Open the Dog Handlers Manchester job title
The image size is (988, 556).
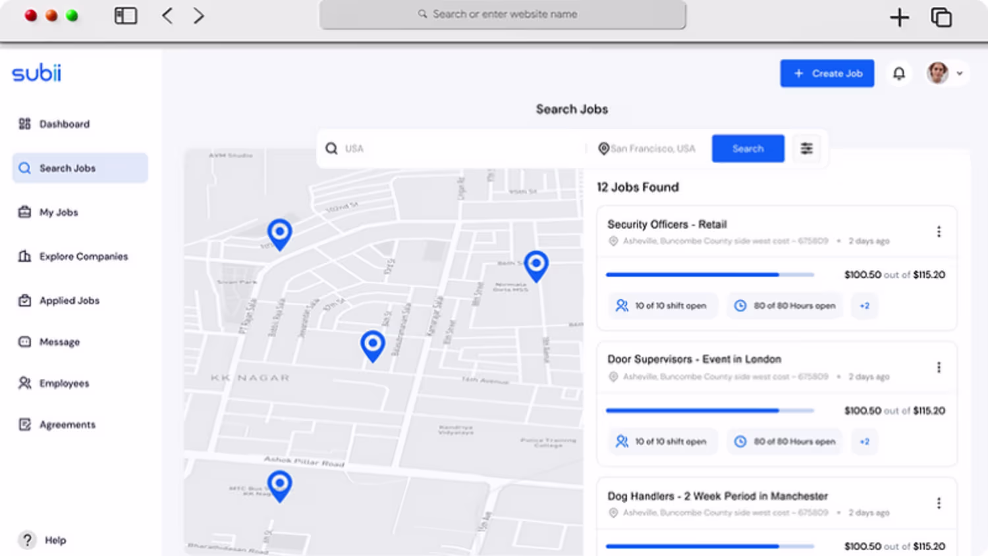pyautogui.click(x=717, y=496)
